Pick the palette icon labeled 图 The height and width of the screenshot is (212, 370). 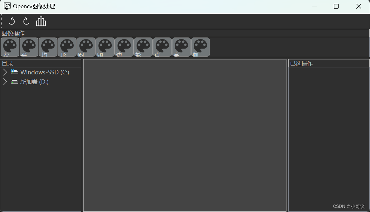click(x=86, y=47)
